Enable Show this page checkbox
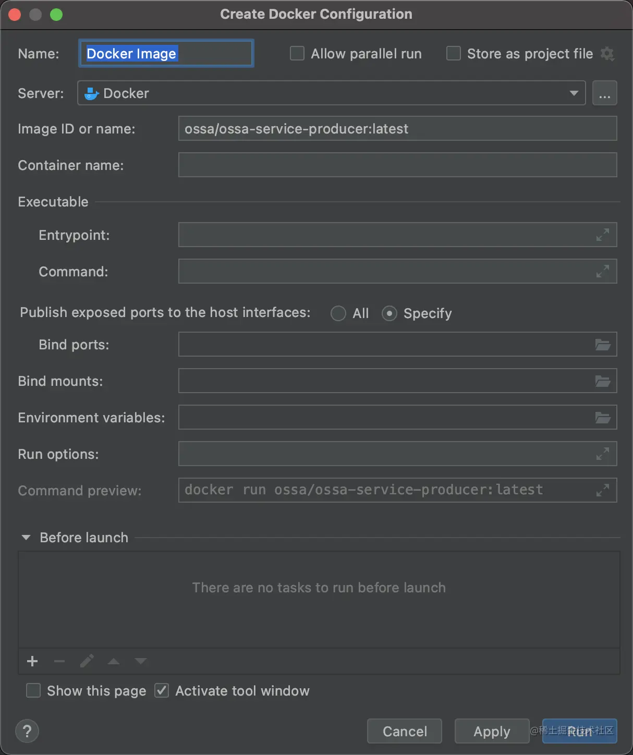The image size is (633, 755). coord(33,691)
